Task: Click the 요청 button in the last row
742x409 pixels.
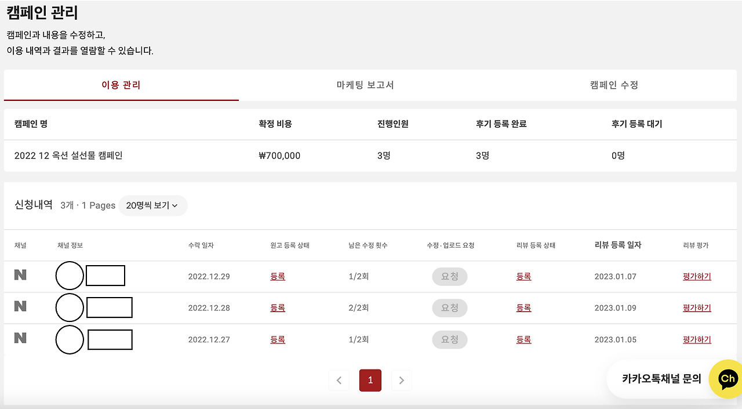Action: 449,339
